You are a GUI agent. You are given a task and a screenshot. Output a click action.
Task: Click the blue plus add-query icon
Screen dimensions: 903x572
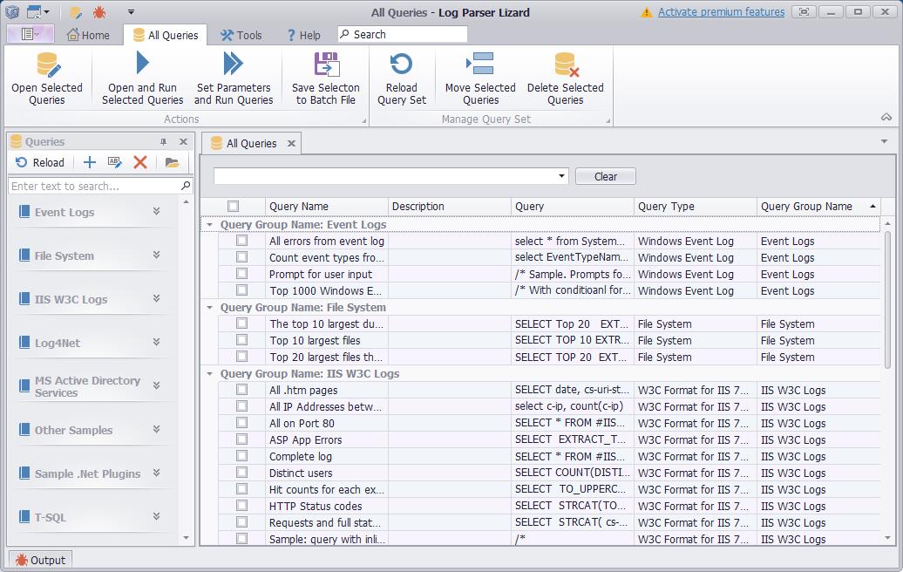[90, 162]
